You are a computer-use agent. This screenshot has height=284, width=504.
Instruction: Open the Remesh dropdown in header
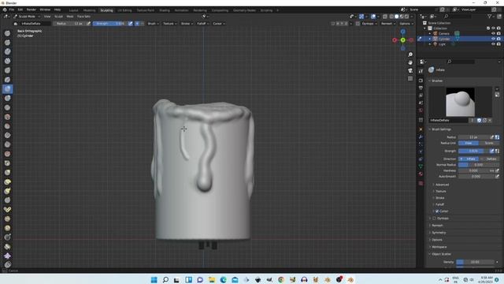tap(388, 24)
